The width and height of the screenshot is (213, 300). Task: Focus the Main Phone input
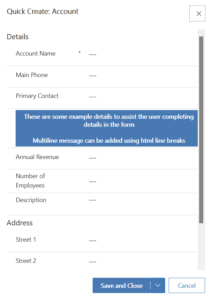click(x=139, y=76)
